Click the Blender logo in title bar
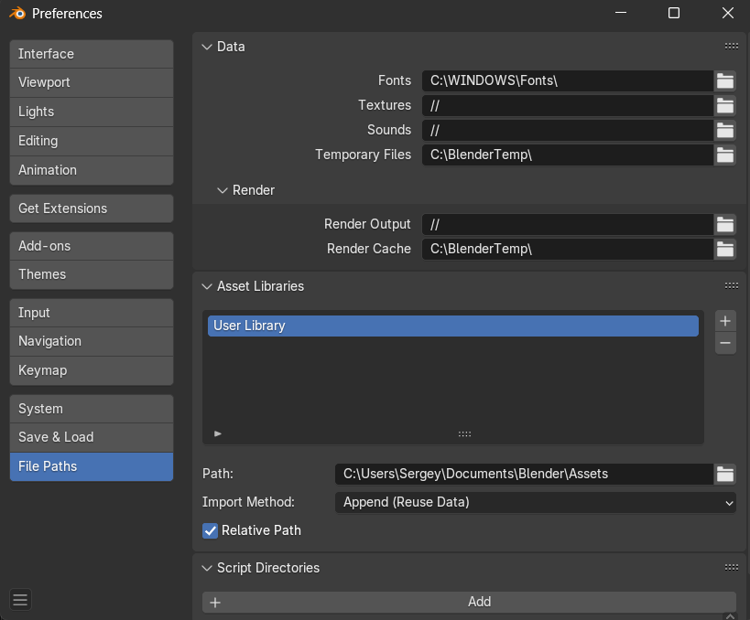This screenshot has width=750, height=620. [17, 14]
